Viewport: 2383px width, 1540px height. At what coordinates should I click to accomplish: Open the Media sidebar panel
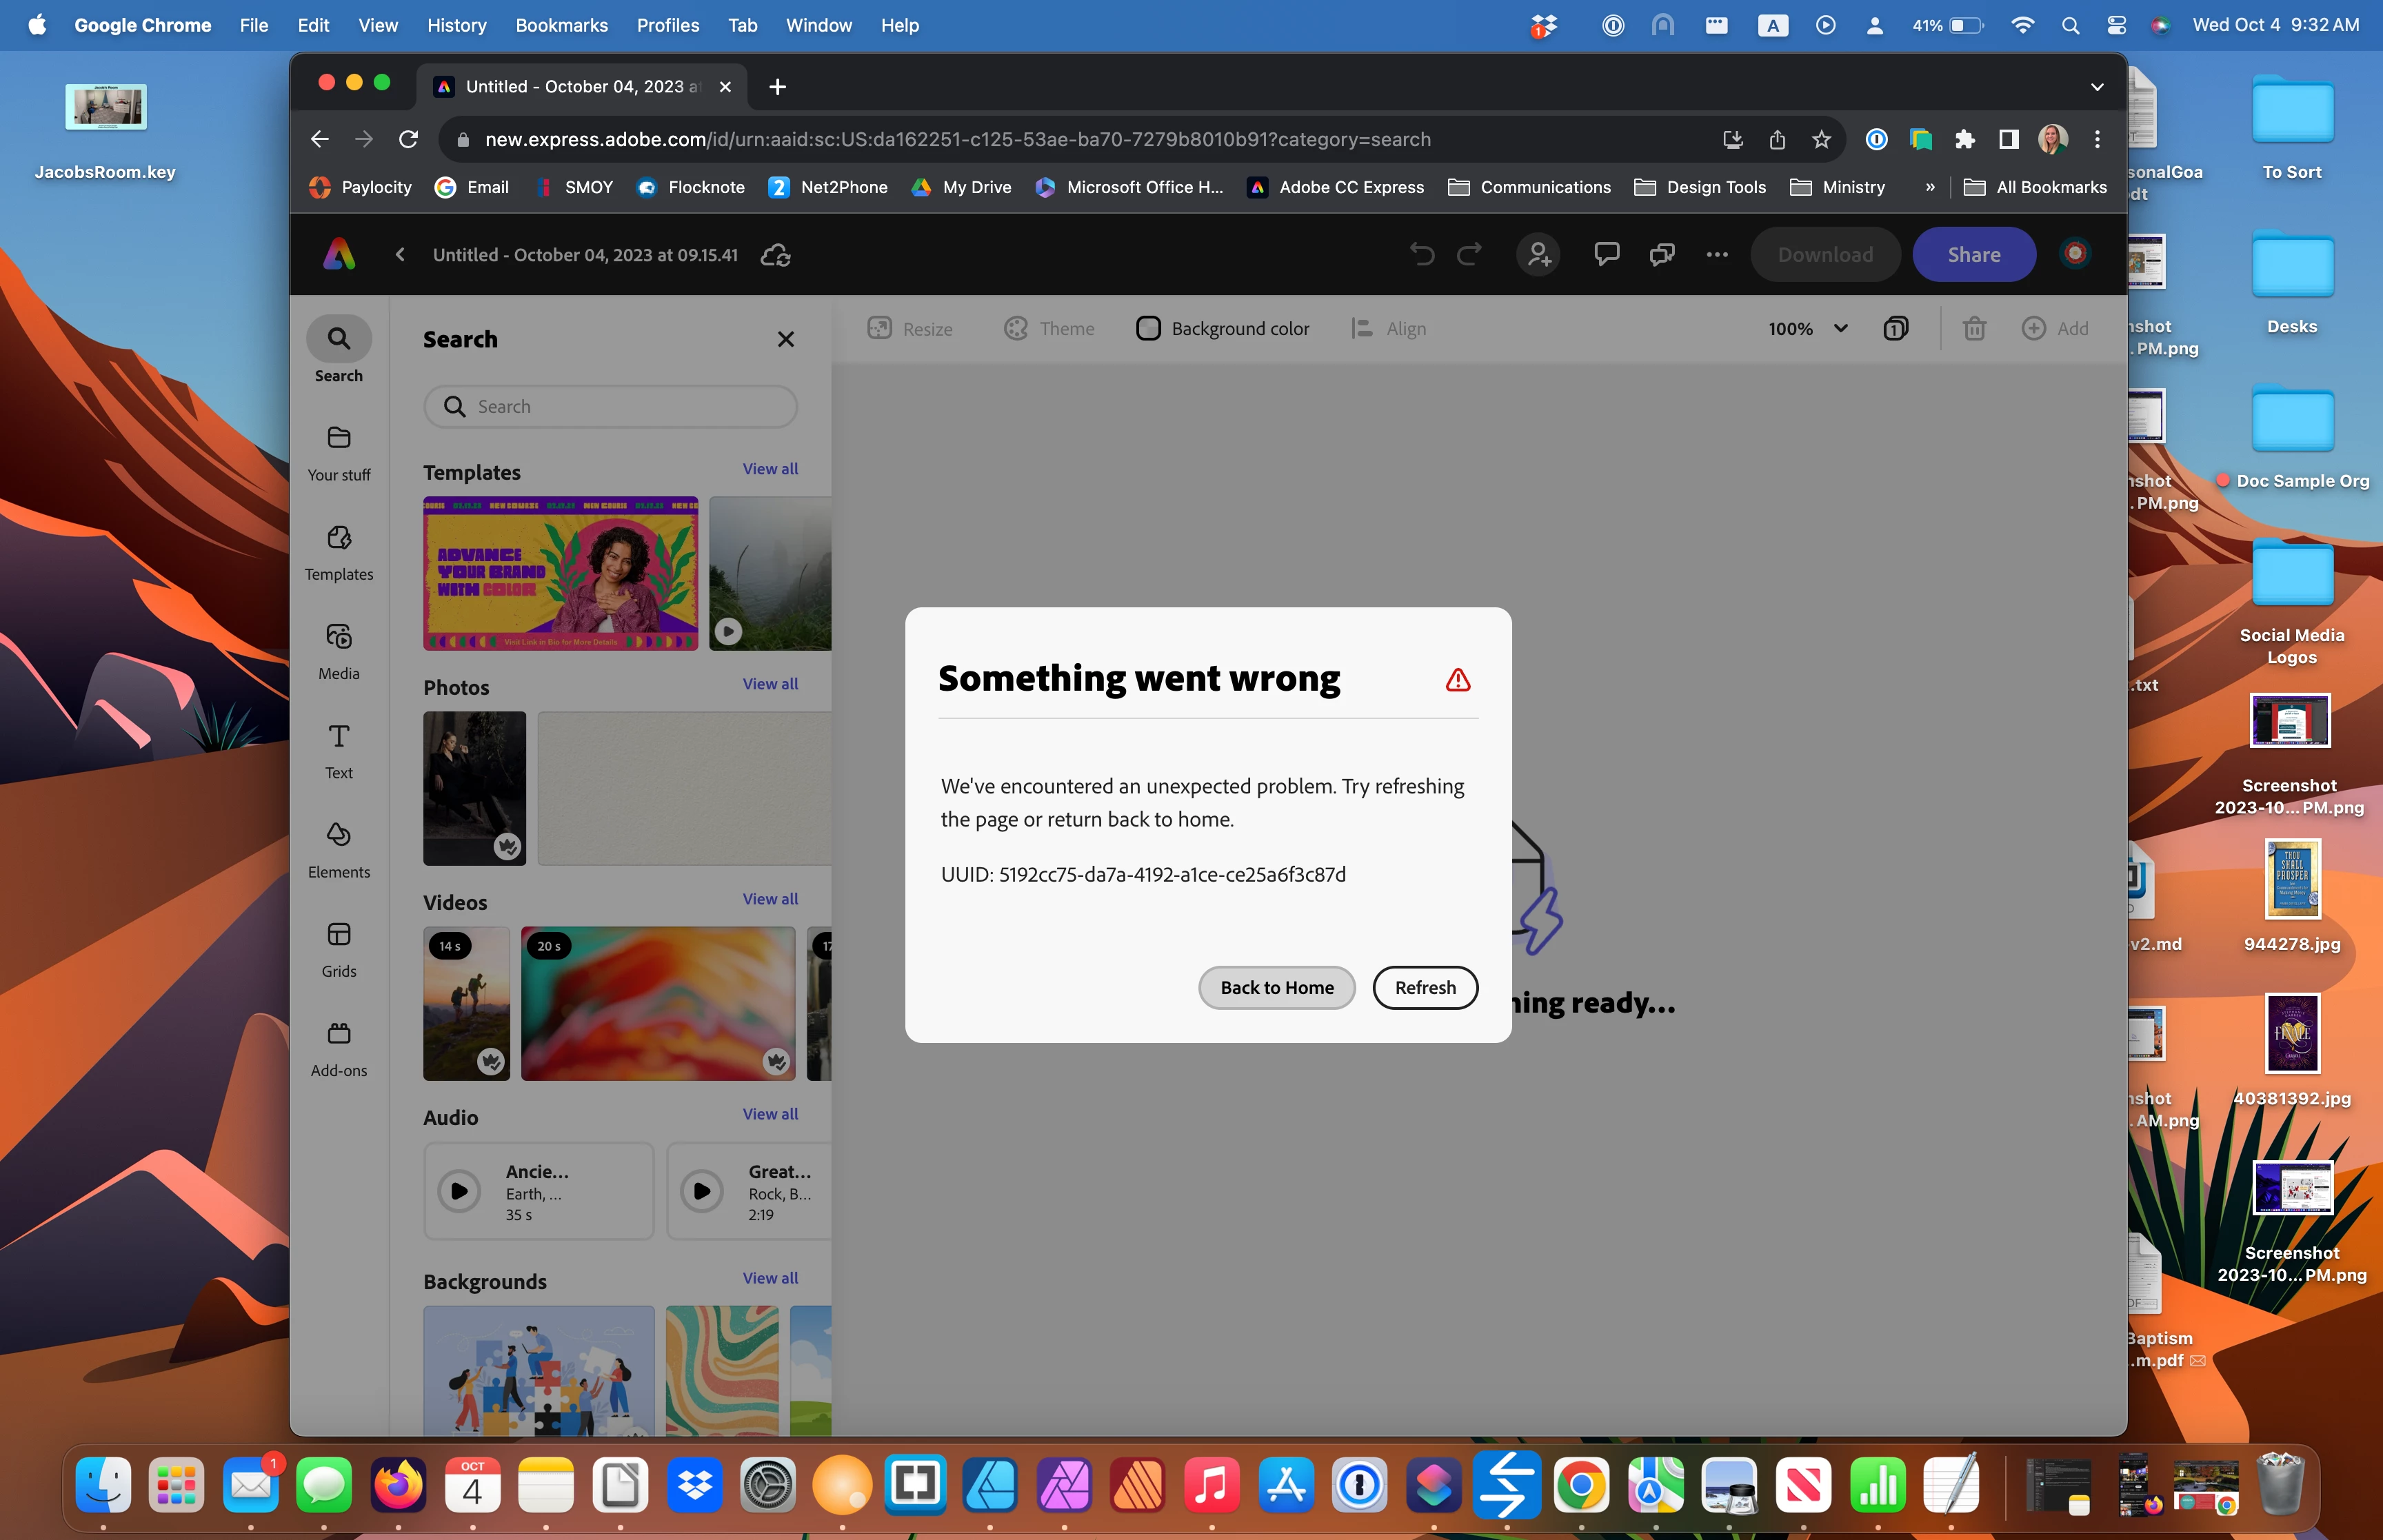[x=339, y=651]
